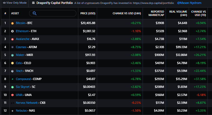Click inside the asset search field

click(x=53, y=13)
